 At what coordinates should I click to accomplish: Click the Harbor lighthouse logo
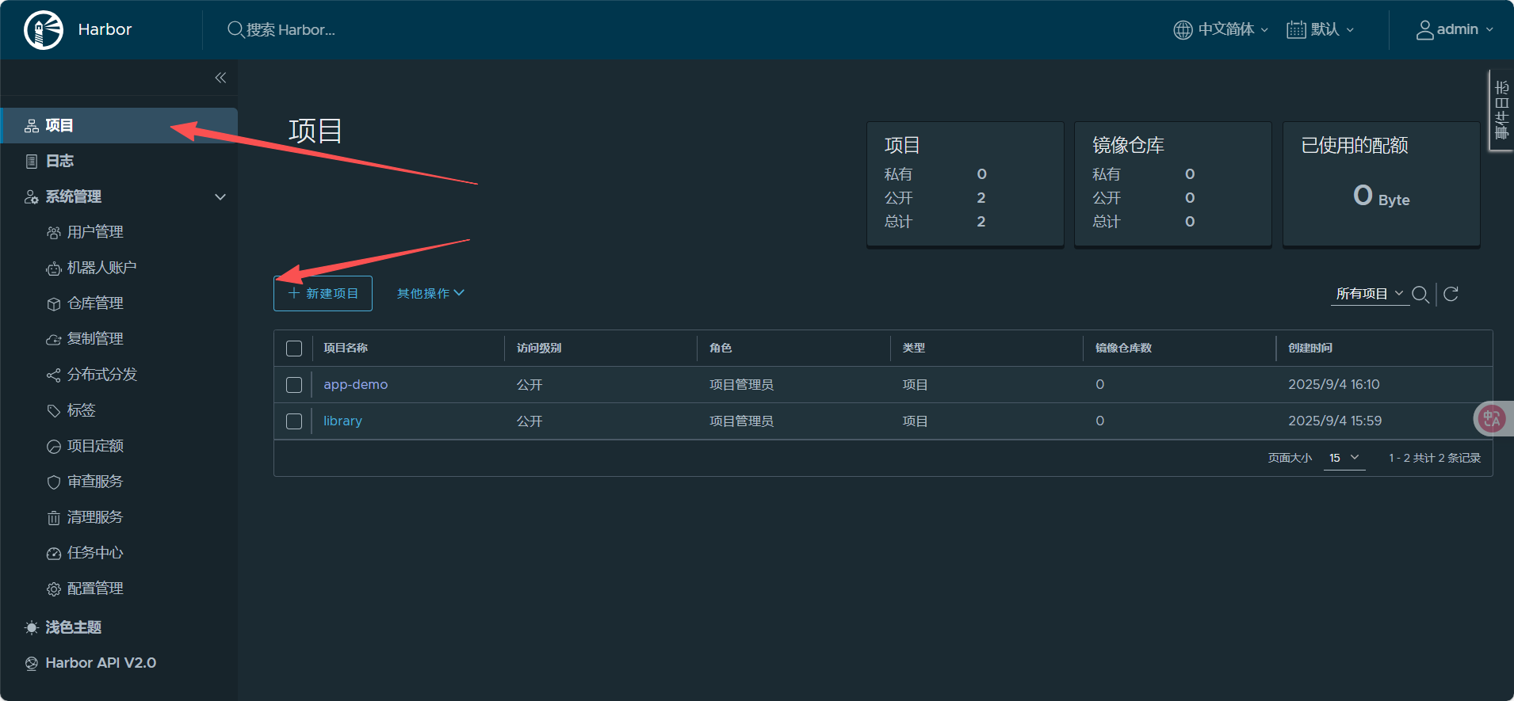pyautogui.click(x=44, y=30)
